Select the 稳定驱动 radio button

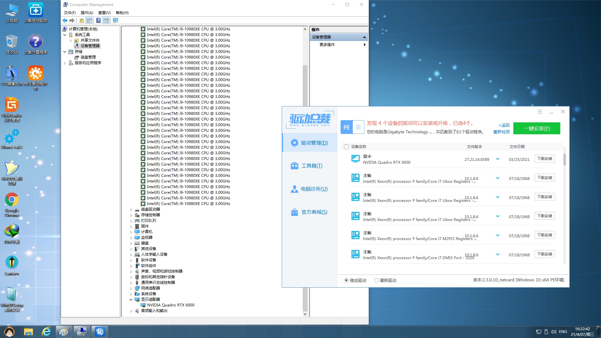pyautogui.click(x=346, y=280)
